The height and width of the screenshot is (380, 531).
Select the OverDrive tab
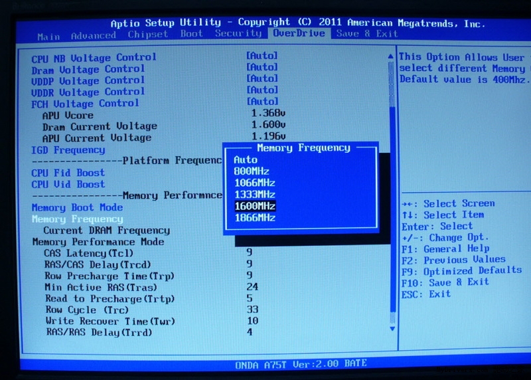click(299, 33)
